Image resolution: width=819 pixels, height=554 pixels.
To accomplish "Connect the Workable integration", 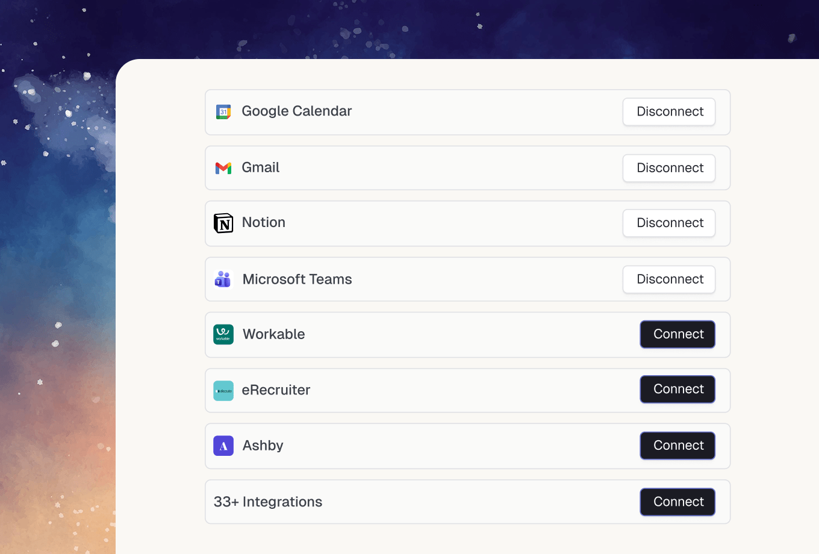I will 677,334.
